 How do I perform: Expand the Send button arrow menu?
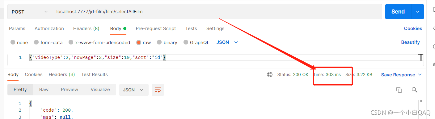[418, 12]
